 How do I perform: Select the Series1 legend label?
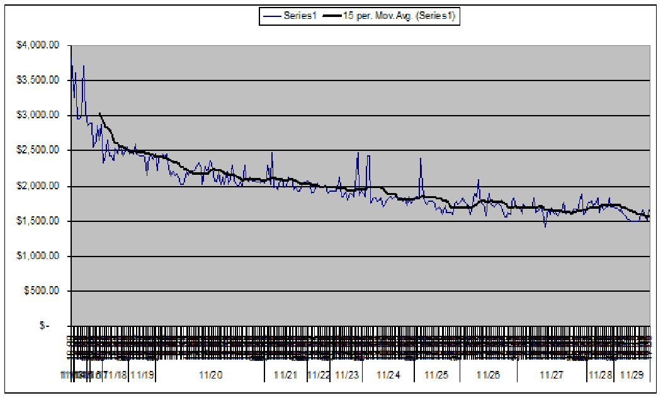302,17
